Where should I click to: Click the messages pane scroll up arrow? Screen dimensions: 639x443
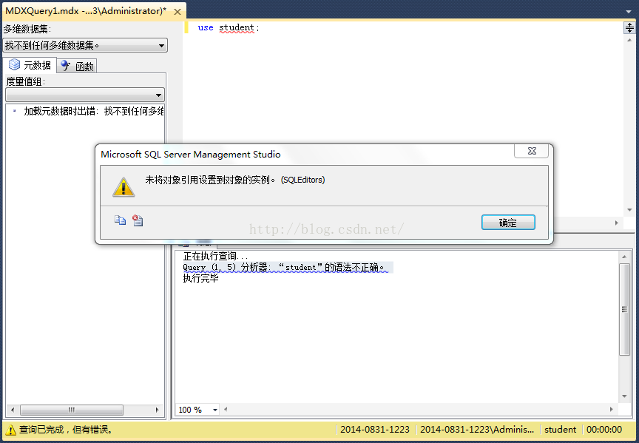pyautogui.click(x=624, y=257)
